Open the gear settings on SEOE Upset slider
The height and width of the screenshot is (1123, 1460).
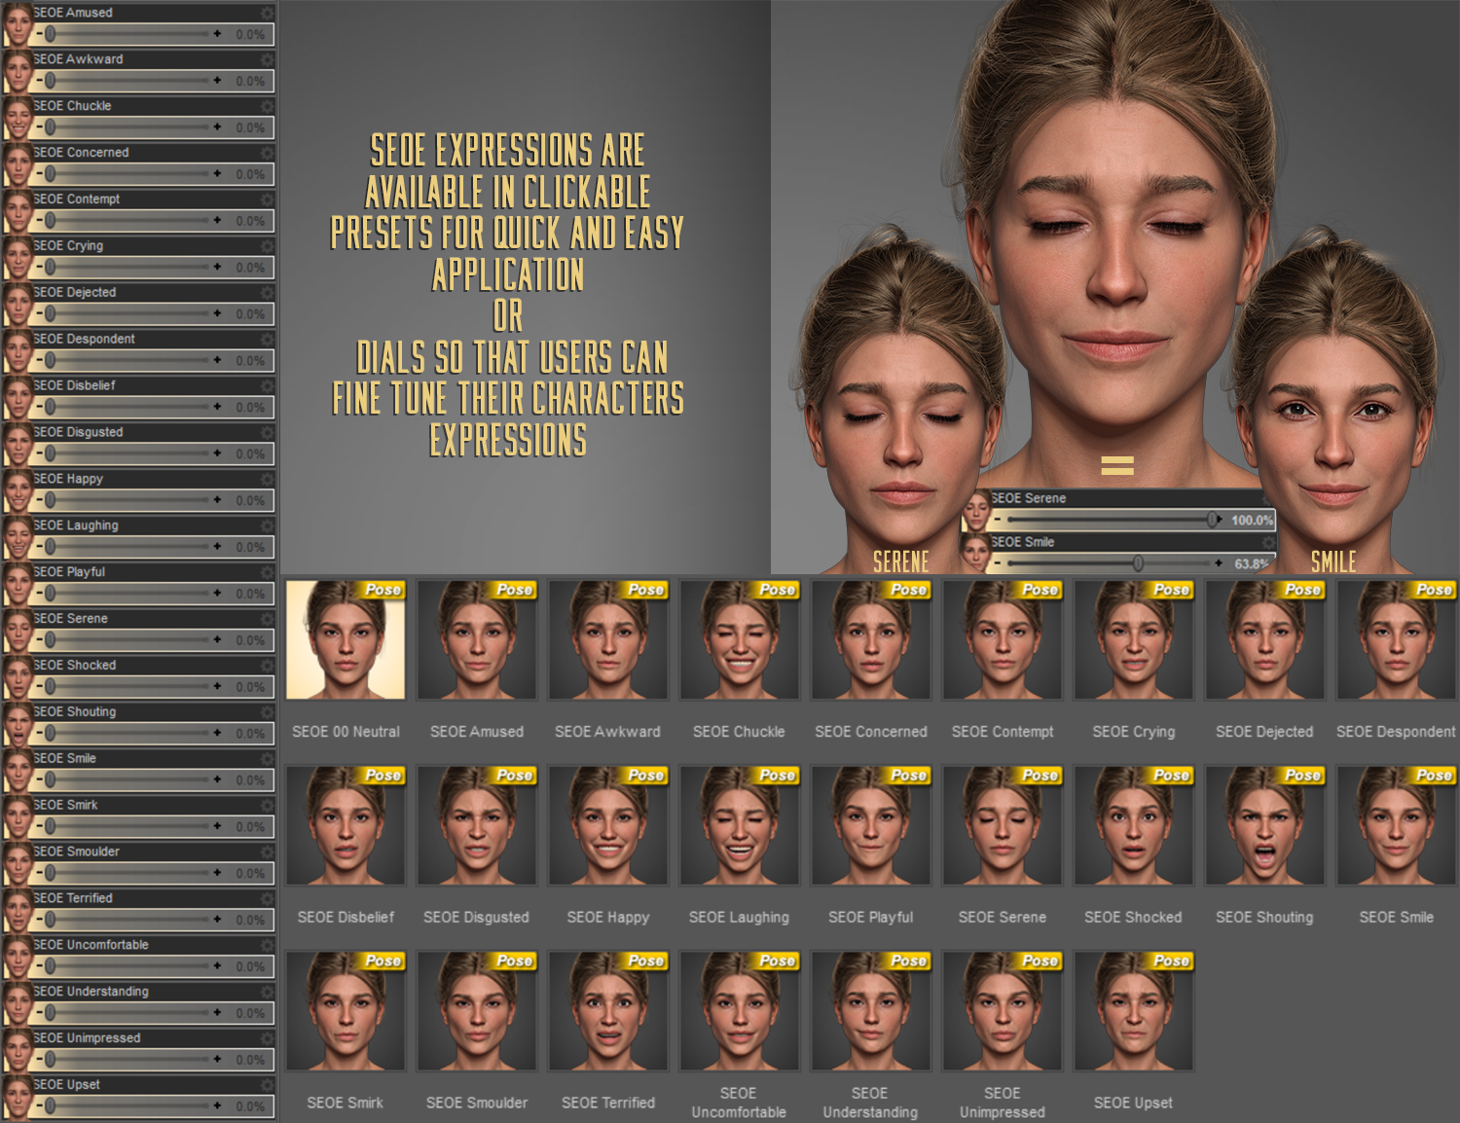click(x=265, y=1083)
